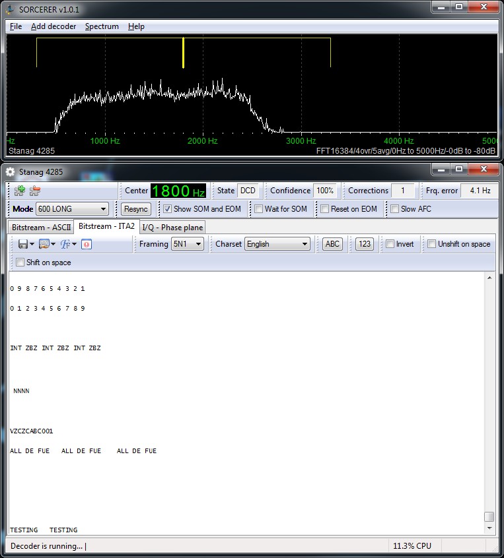Viewport: 504px width, 558px height.
Task: Click the save floppy disk icon
Action: [x=23, y=244]
